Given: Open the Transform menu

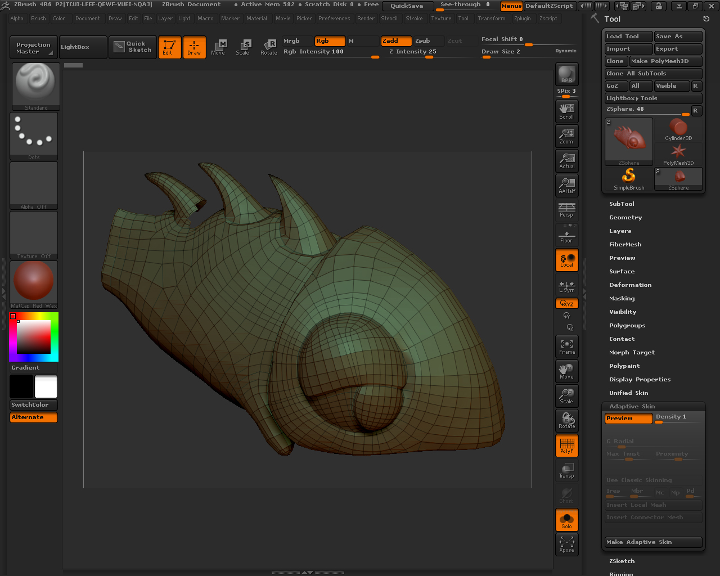Looking at the screenshot, I should (x=492, y=19).
